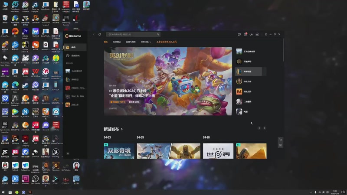The height and width of the screenshot is (195, 347).
Task: Expand the 新游发布 section via its chevron
Action: coord(122,129)
